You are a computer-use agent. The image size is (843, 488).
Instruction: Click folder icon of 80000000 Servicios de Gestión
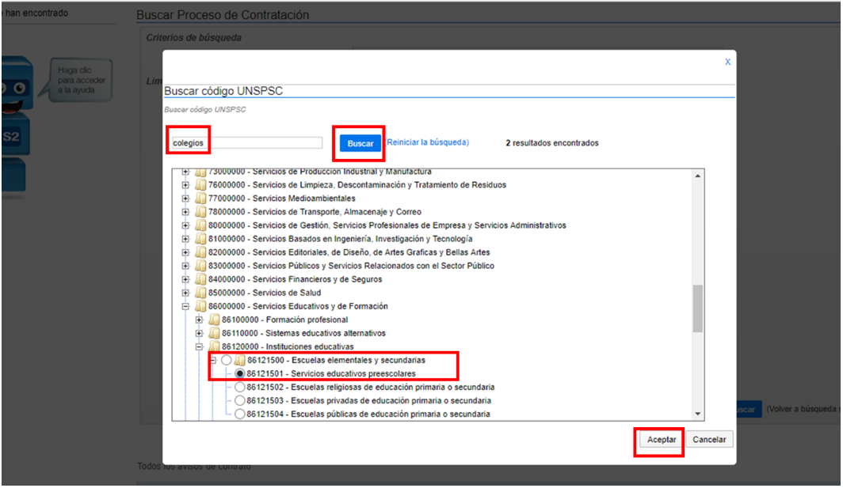200,225
